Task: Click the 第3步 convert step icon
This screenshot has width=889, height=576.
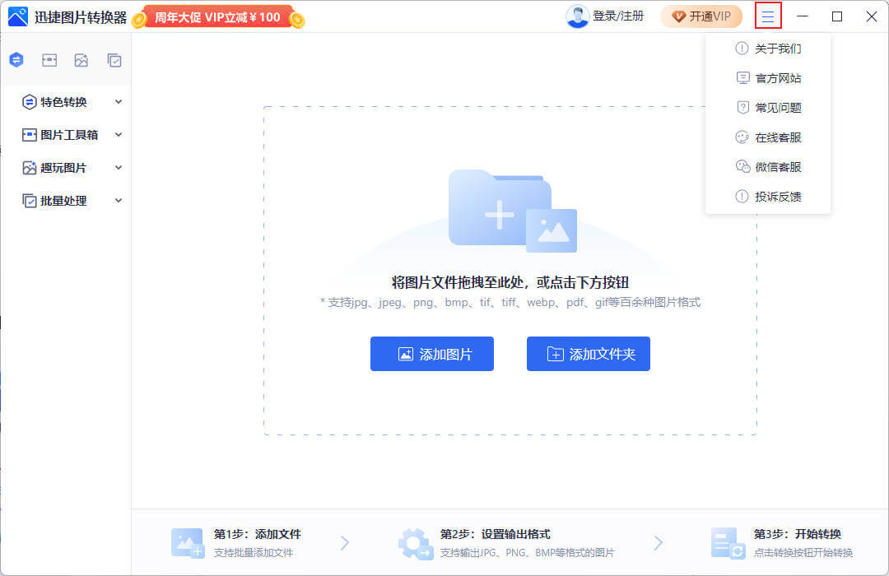Action: click(x=728, y=543)
